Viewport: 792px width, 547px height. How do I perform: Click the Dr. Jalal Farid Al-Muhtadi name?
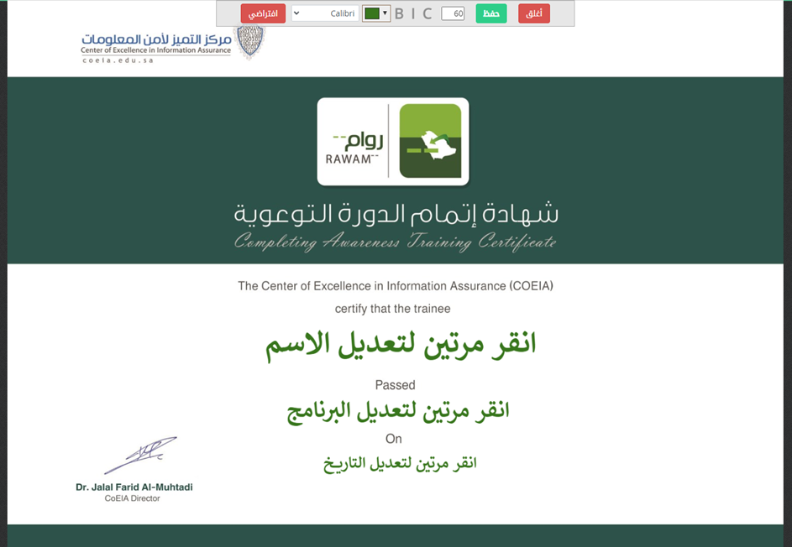pos(134,487)
